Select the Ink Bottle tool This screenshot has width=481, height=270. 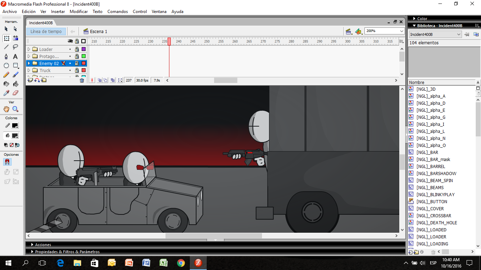6,84
